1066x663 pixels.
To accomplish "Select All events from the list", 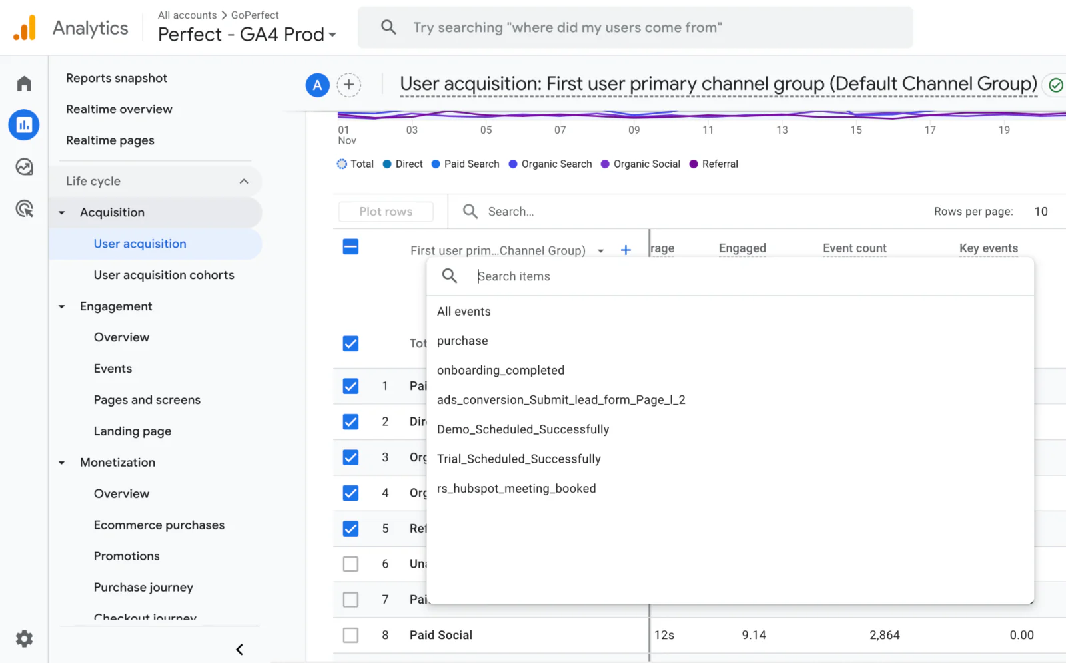I will coord(730,312).
